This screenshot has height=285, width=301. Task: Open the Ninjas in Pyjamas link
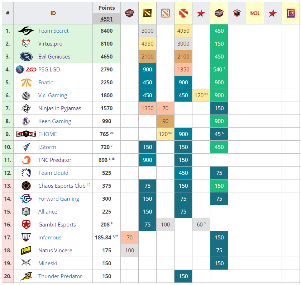pos(60,108)
